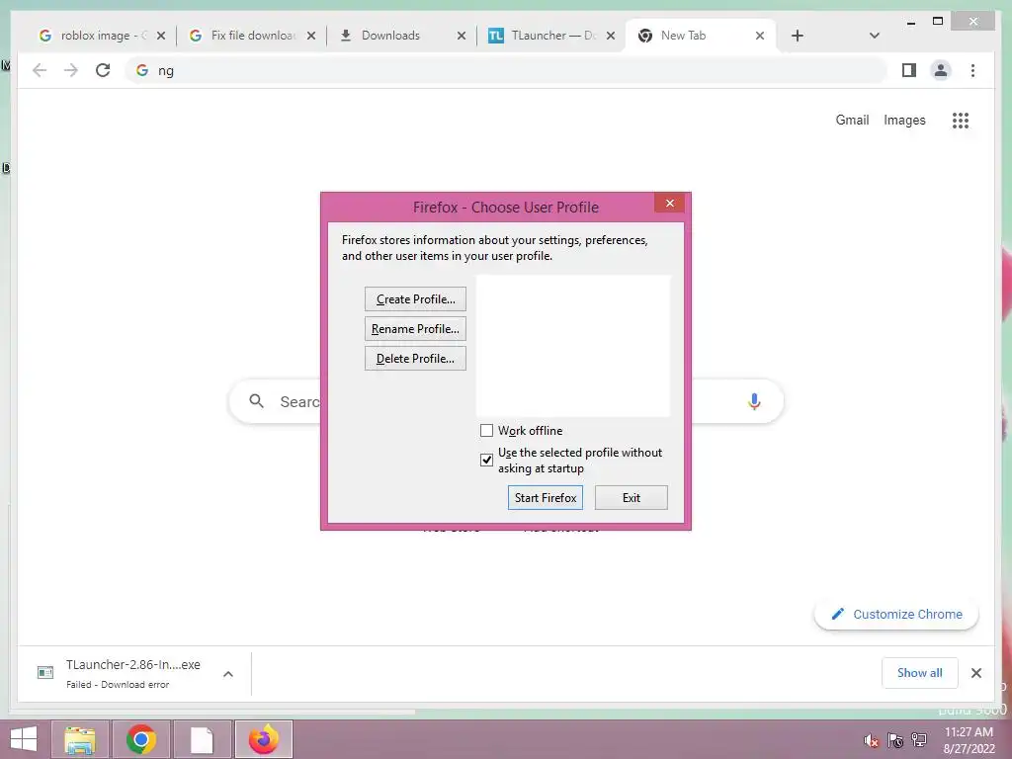1012x759 pixels.
Task: Close the TLauncher tab
Action: tap(611, 36)
